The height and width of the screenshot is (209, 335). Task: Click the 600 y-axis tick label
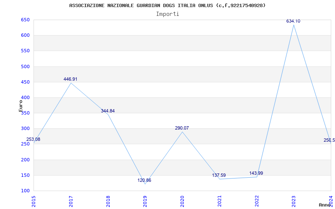(x=25, y=36)
